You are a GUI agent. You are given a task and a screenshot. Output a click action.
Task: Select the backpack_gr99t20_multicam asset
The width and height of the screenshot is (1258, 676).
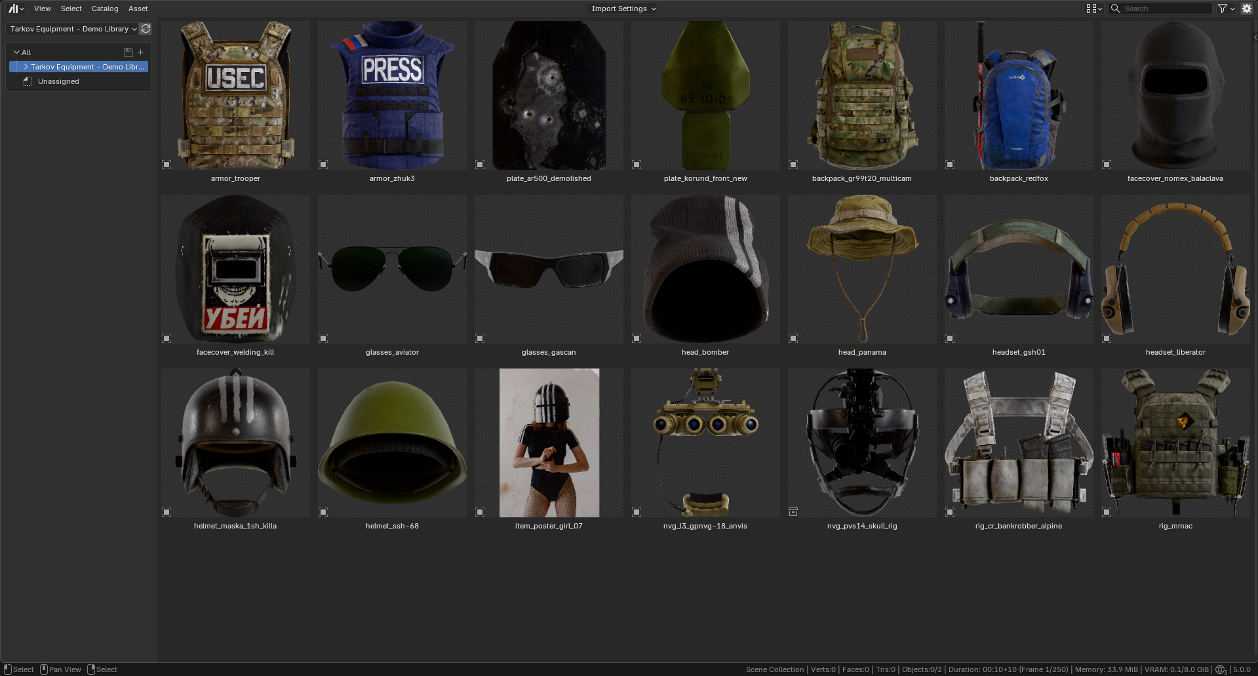[x=862, y=96]
